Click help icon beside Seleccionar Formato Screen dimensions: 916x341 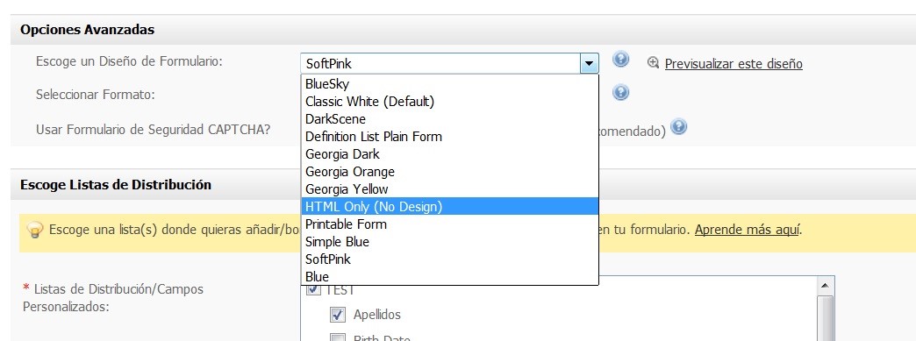pos(620,92)
